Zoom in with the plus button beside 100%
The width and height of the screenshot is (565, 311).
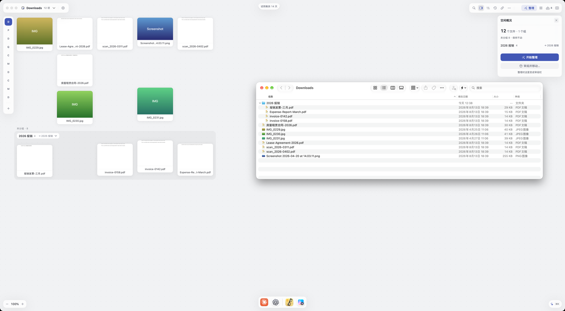(x=23, y=304)
